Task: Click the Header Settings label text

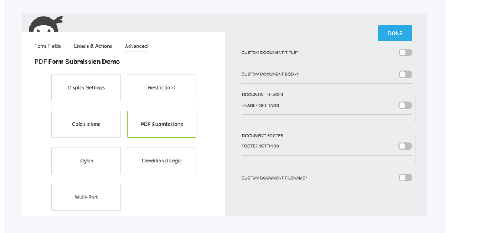Action: point(260,105)
